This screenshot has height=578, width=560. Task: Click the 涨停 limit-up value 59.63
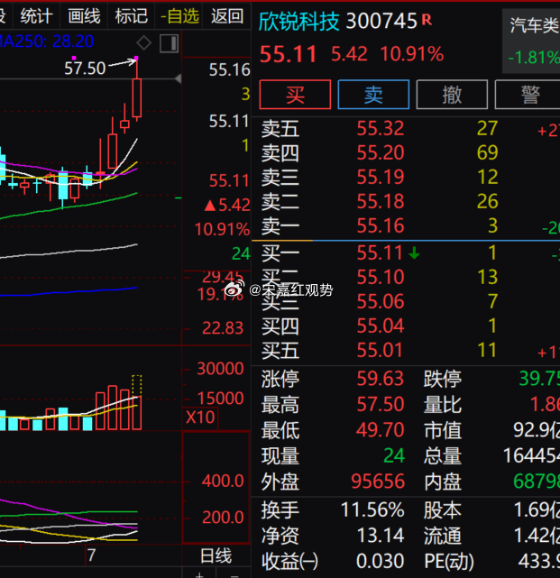[381, 379]
